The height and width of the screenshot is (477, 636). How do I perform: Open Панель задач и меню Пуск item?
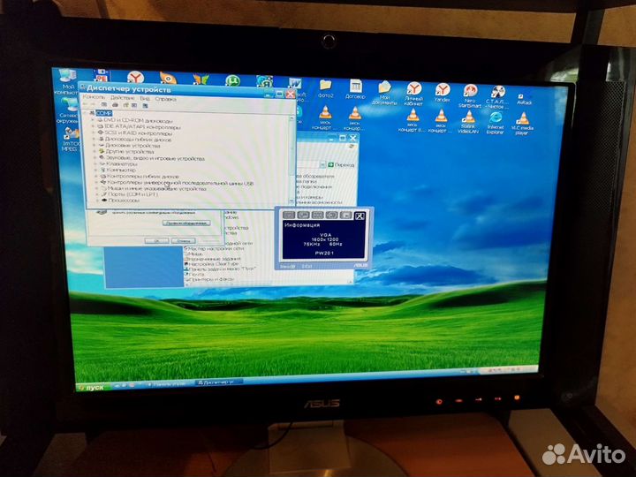pos(220,269)
